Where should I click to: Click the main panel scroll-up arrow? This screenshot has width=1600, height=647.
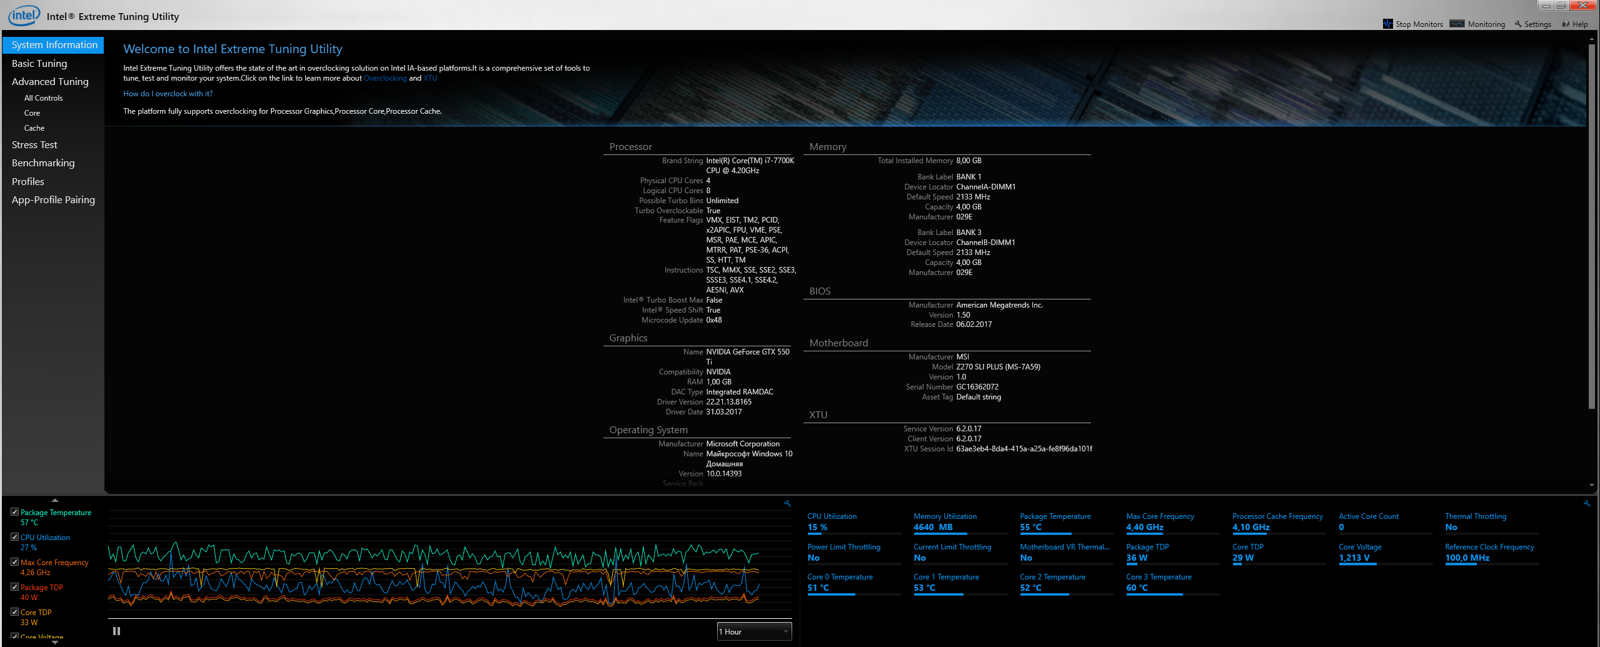point(1592,39)
